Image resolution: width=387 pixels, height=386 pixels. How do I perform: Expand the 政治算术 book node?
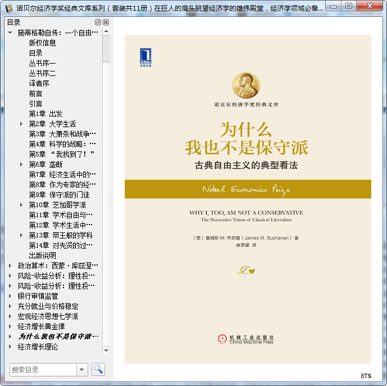(10, 266)
